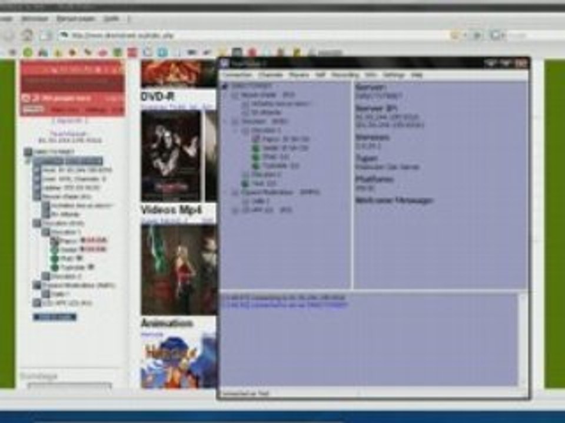Viewport: 565px width, 423px height.
Task: Select the first player with the red-marked icon in TeamSpeak
Action: (281, 139)
